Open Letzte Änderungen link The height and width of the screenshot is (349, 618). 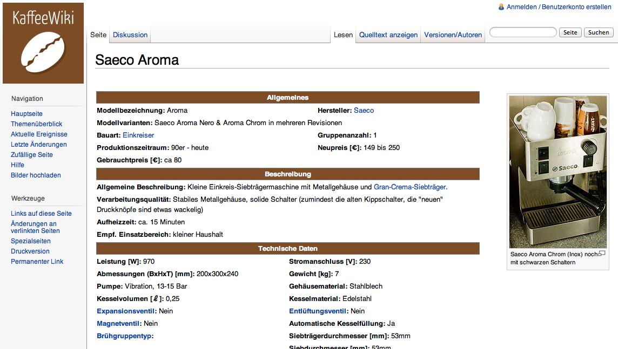click(39, 145)
